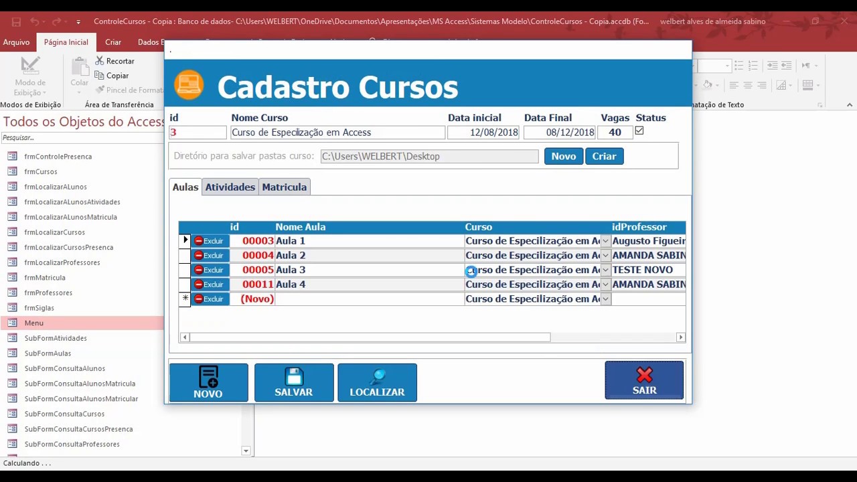857x482 pixels.
Task: Open Curso dropdown for Aula 2 row
Action: click(x=605, y=256)
